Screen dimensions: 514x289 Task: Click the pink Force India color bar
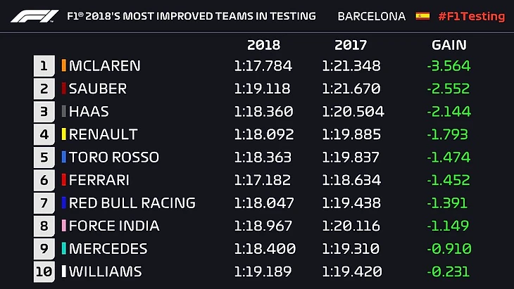pyautogui.click(x=64, y=226)
